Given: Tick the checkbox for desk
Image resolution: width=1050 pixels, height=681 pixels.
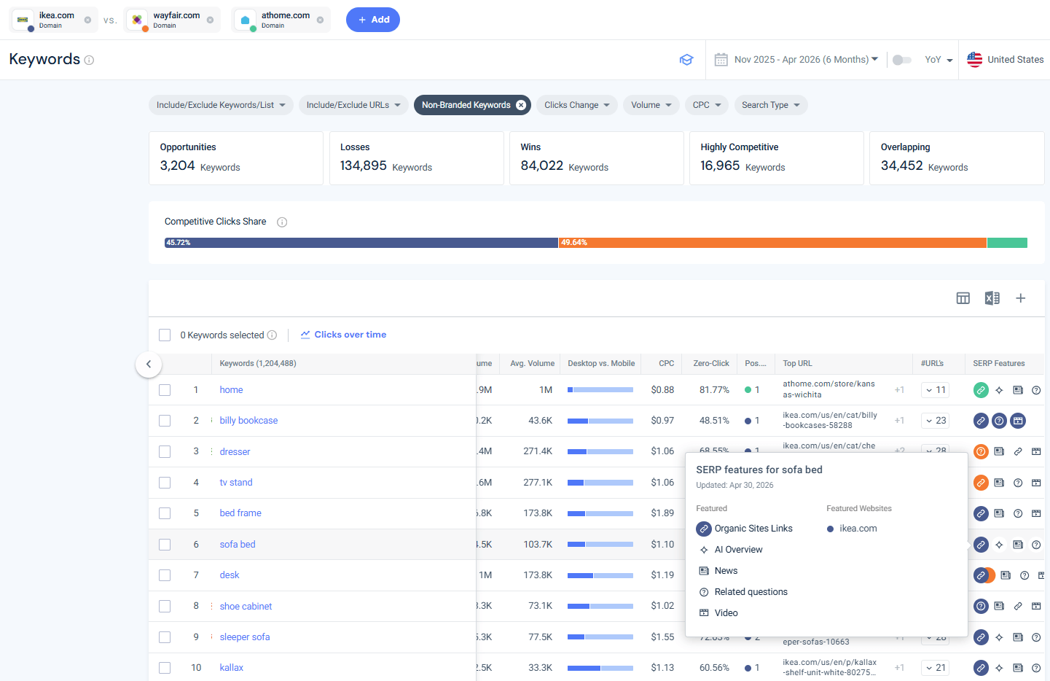Looking at the screenshot, I should [165, 575].
